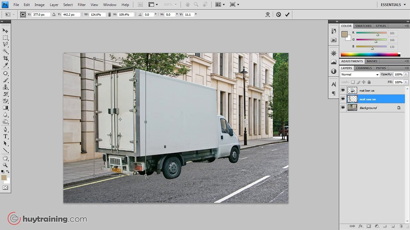Select the Crop tool
Image resolution: width=410 pixels, height=230 pixels.
[5, 58]
